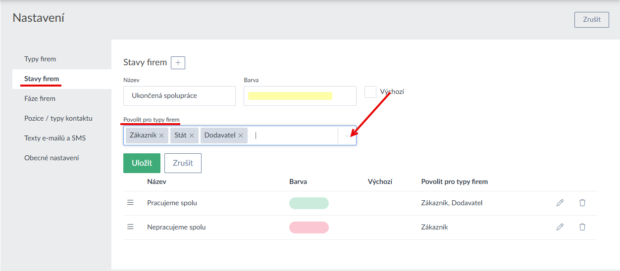Click the plus icon beside Stavy firem

[178, 63]
